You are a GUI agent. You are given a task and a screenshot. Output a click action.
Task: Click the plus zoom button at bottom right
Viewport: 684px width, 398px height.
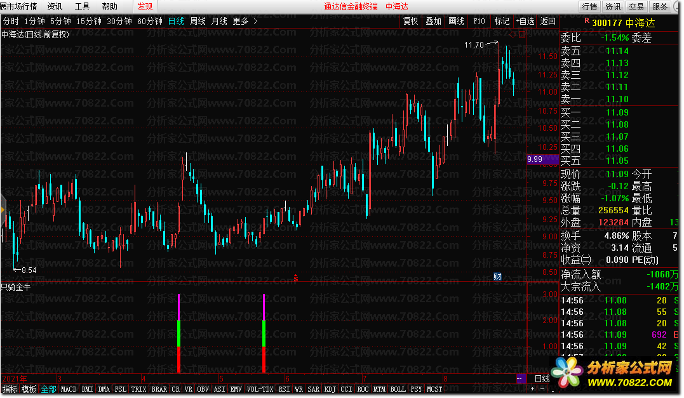click(532, 389)
